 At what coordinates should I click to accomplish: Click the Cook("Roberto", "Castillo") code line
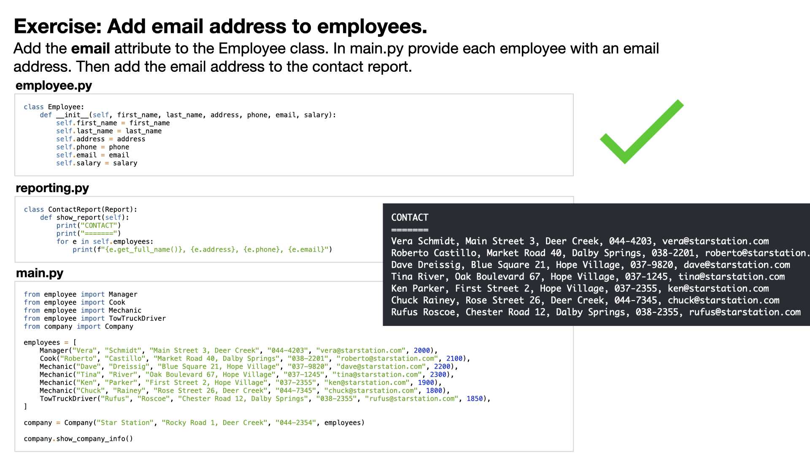point(255,359)
